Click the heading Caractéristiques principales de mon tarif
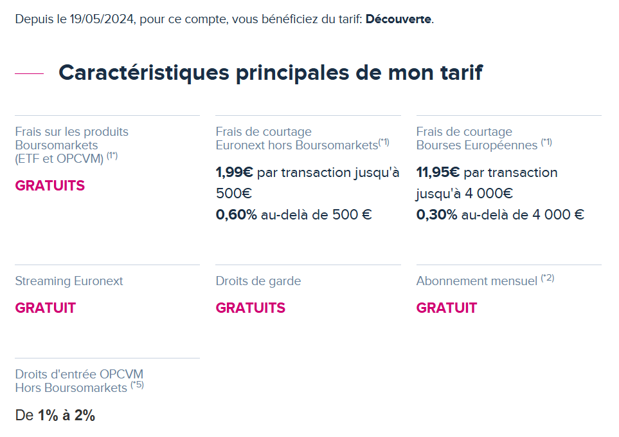This screenshot has height=437, width=619. click(271, 73)
